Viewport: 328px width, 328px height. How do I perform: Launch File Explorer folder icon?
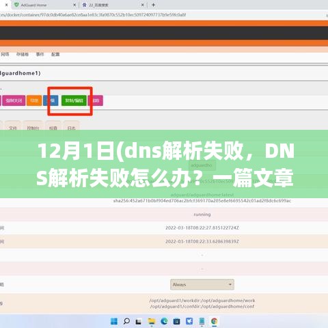pos(151,321)
